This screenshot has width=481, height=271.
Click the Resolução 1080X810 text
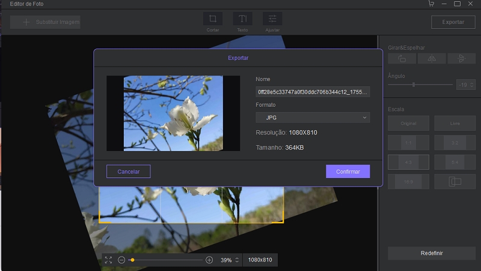[x=287, y=133]
